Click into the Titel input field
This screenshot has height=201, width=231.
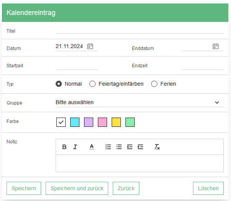pyautogui.click(x=140, y=30)
